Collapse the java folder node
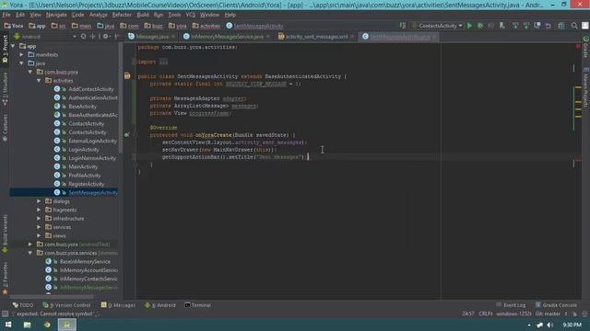Image resolution: width=590 pixels, height=331 pixels. click(x=22, y=63)
